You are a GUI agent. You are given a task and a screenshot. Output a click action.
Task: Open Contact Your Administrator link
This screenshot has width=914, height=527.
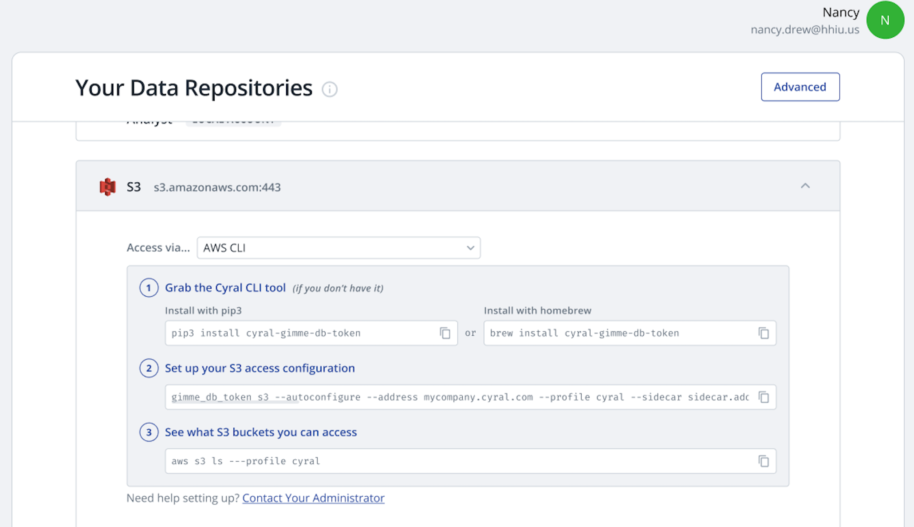click(x=313, y=498)
